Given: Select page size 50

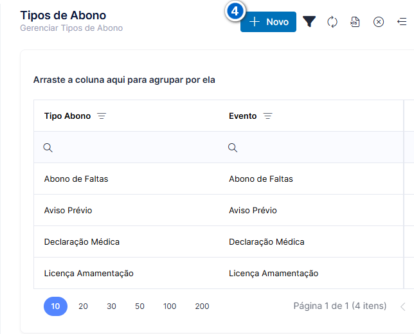Looking at the screenshot, I should [139, 306].
